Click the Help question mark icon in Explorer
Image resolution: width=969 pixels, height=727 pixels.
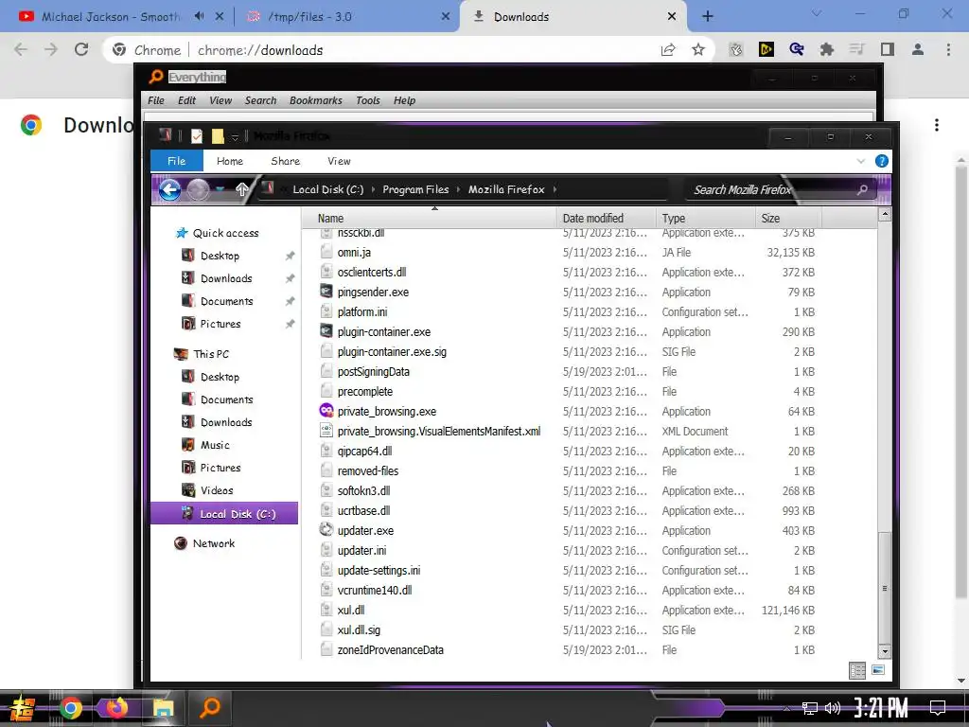pos(881,161)
